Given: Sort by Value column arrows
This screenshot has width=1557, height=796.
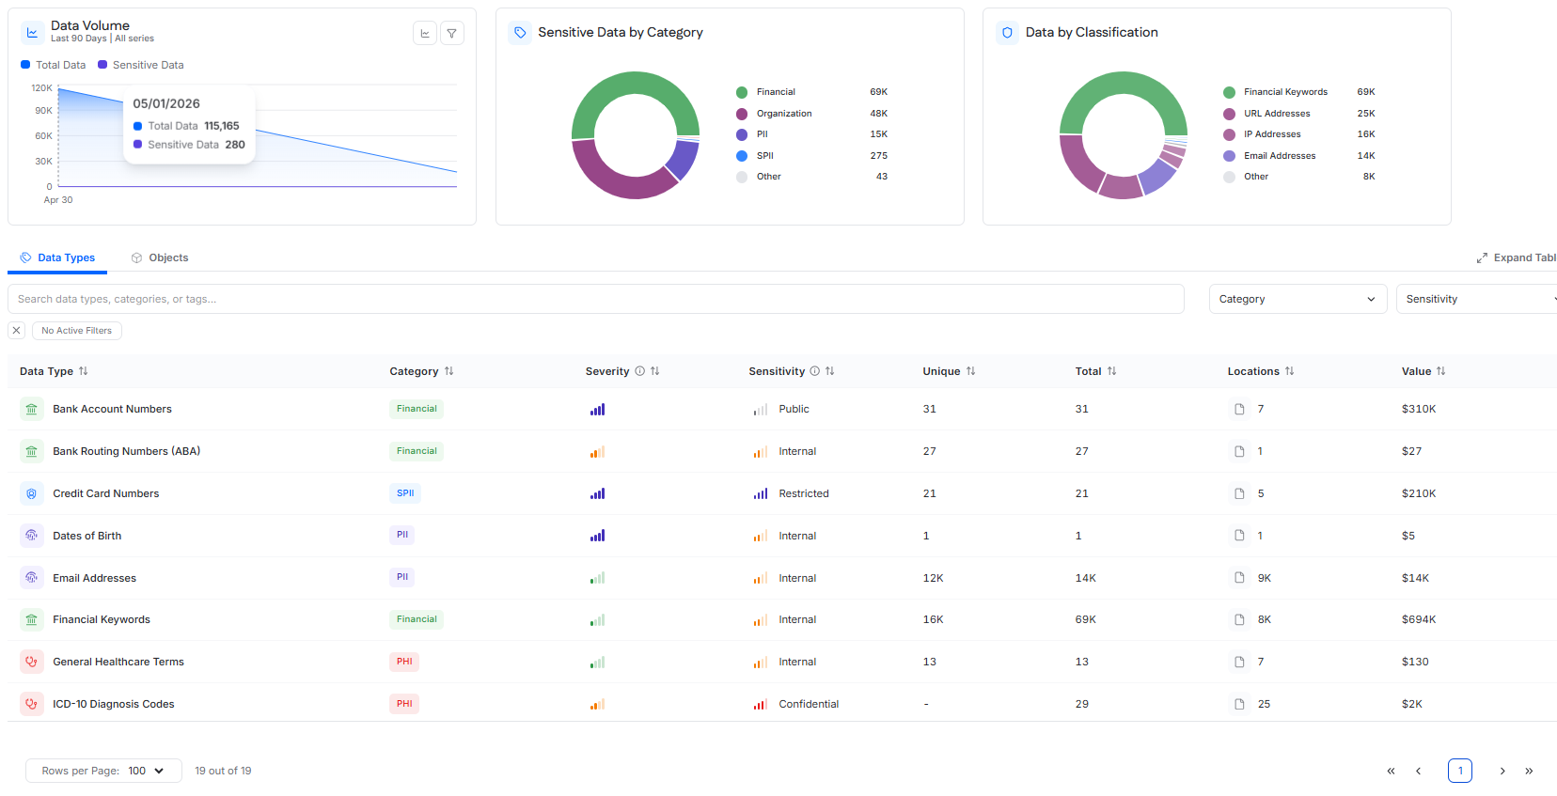Looking at the screenshot, I should coord(1441,371).
